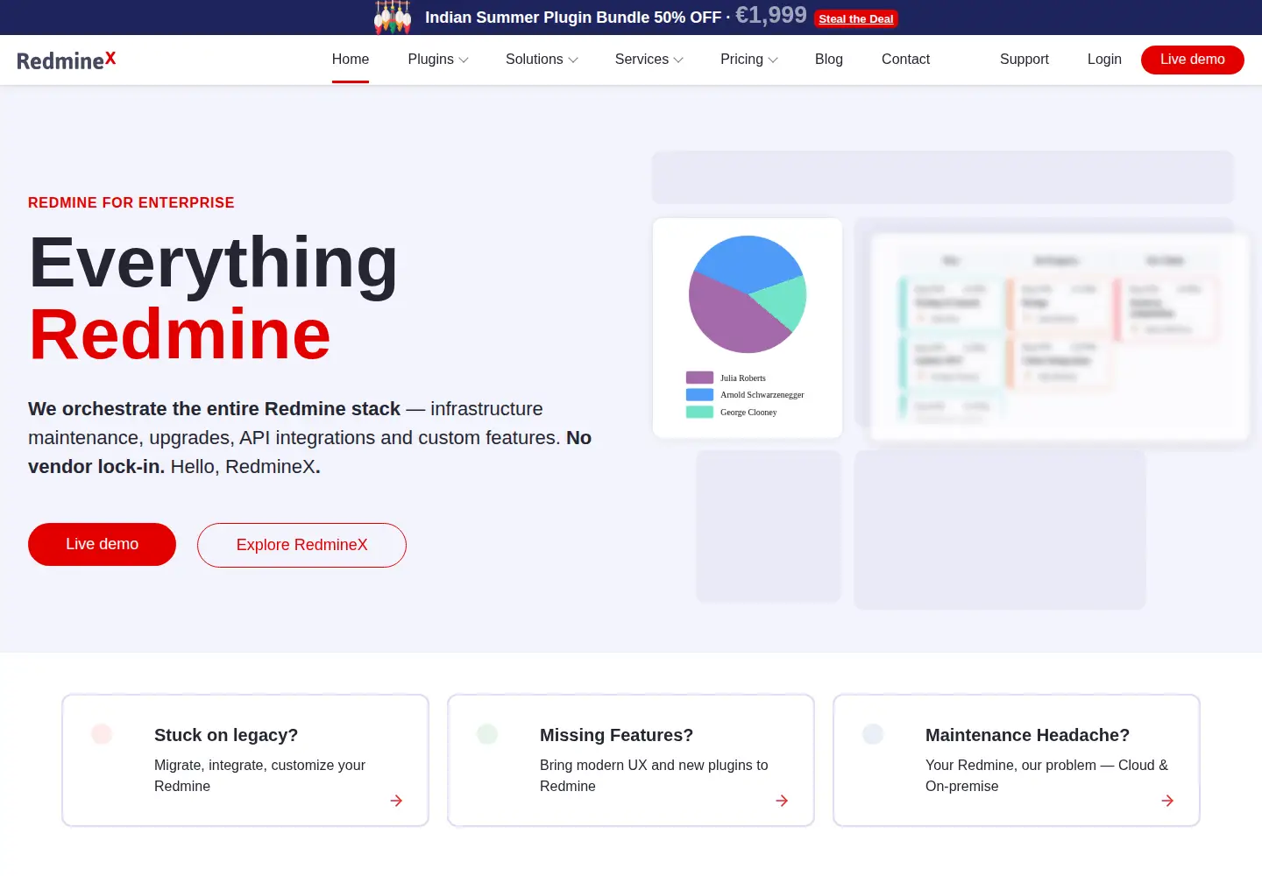Click the €1,999 price in the banner
The image size is (1262, 876).
click(771, 15)
